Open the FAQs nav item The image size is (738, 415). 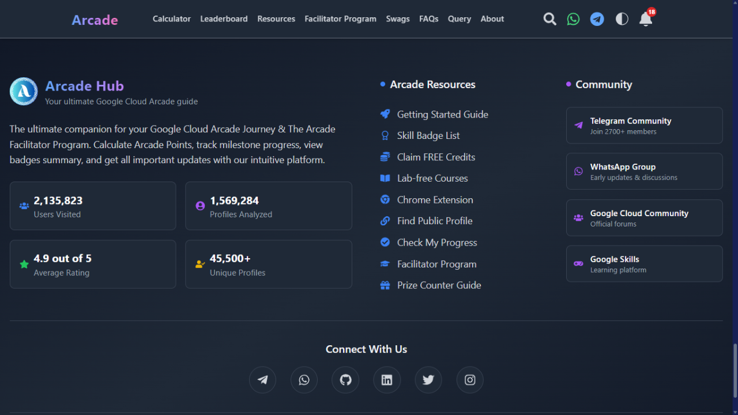pos(429,19)
